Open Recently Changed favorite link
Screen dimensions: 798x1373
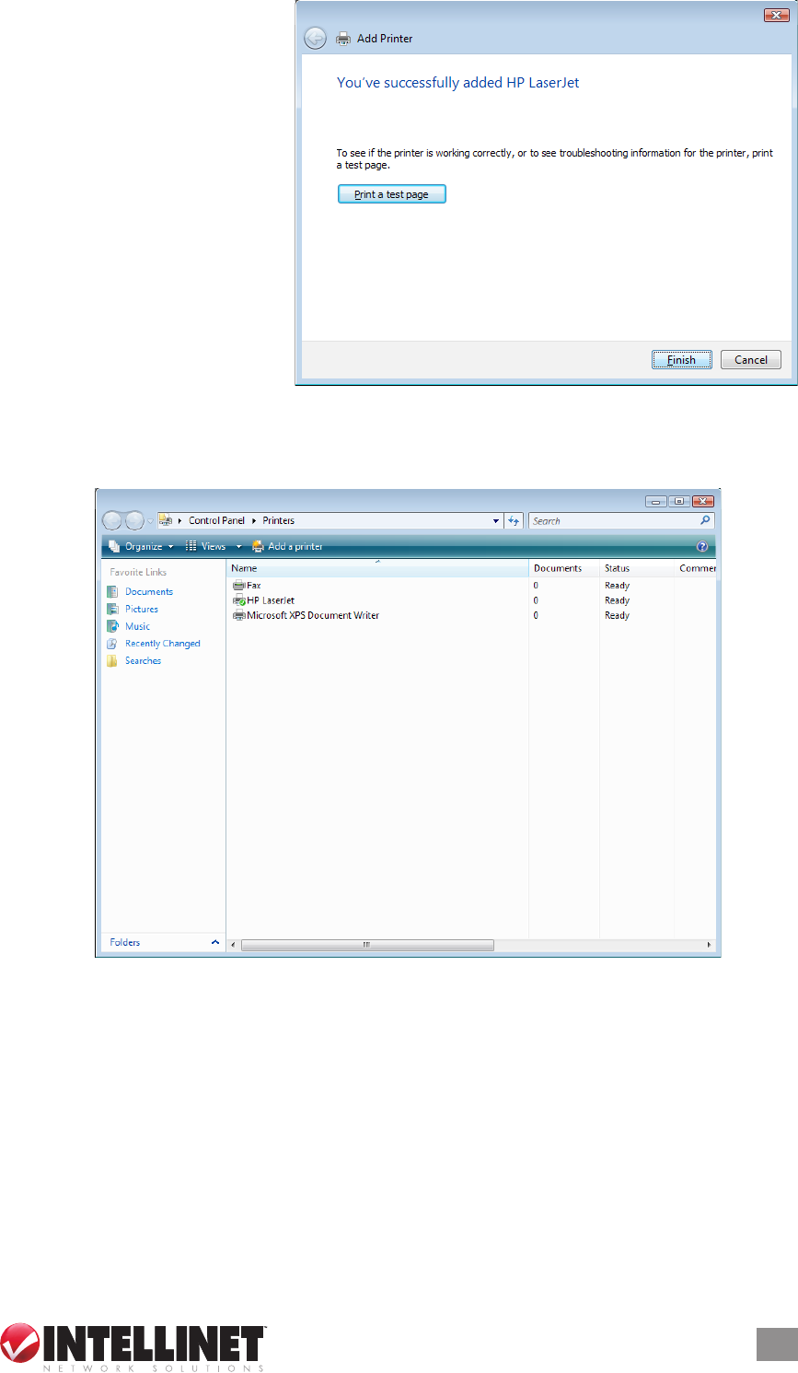tap(163, 644)
